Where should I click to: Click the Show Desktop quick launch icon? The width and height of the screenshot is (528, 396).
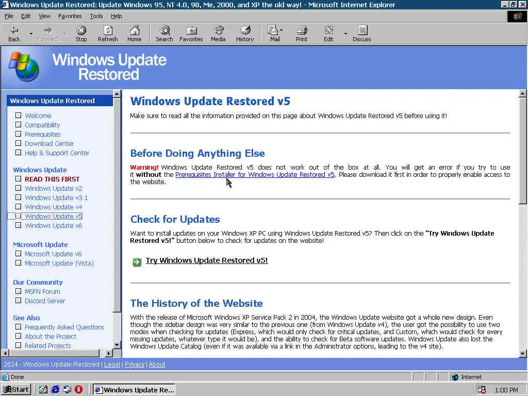pyautogui.click(x=43, y=390)
